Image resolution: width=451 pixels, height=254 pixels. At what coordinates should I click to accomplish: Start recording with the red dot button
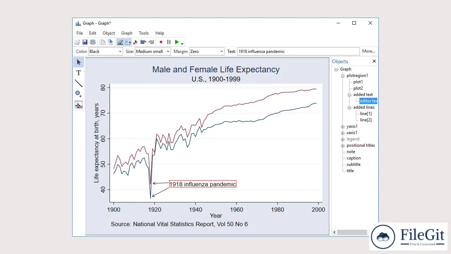pyautogui.click(x=161, y=42)
